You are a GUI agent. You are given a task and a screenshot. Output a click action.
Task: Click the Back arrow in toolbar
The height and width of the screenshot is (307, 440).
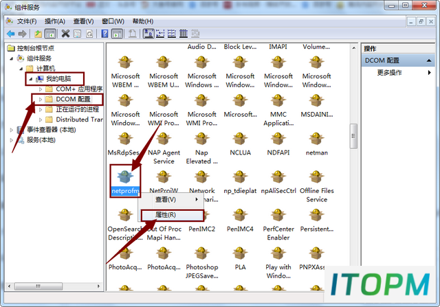[x=11, y=34]
